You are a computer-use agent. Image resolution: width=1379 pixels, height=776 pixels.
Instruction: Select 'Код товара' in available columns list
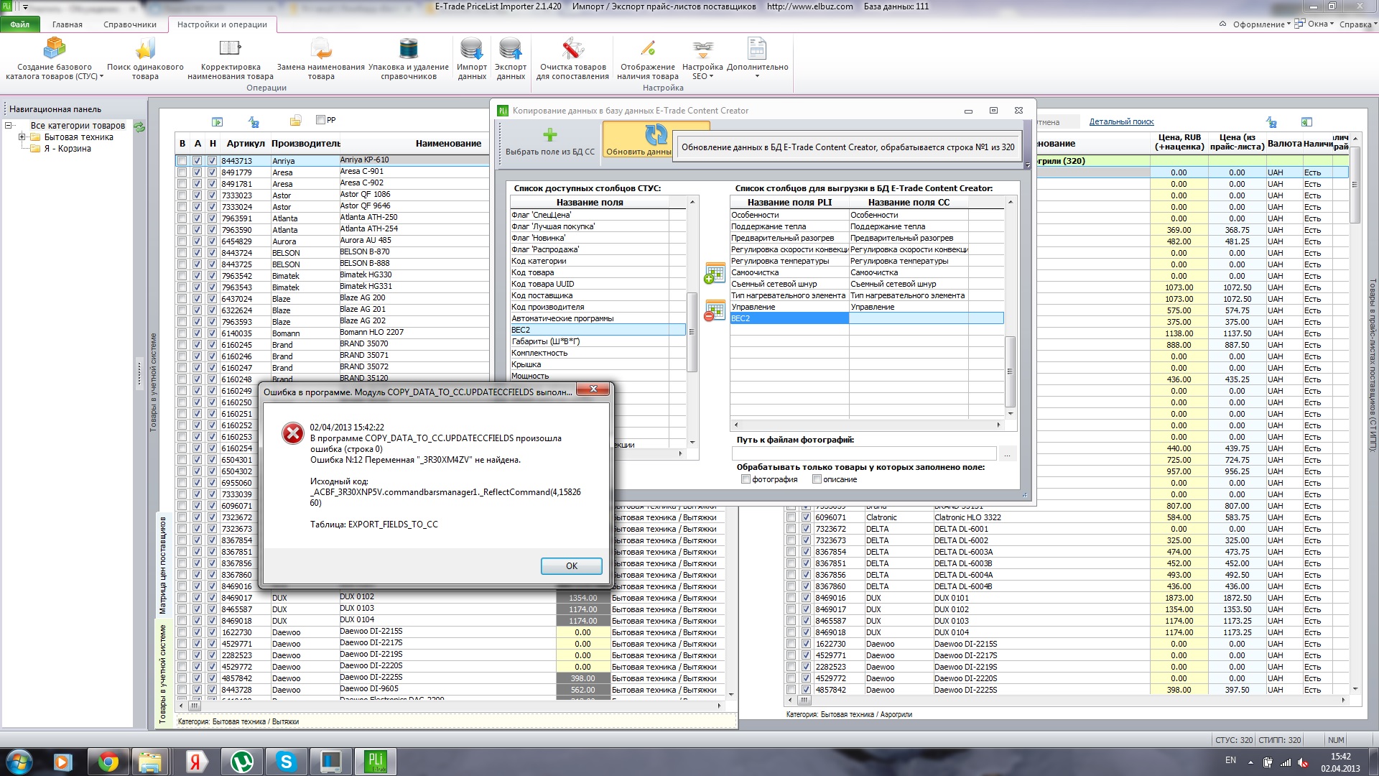pyautogui.click(x=598, y=272)
